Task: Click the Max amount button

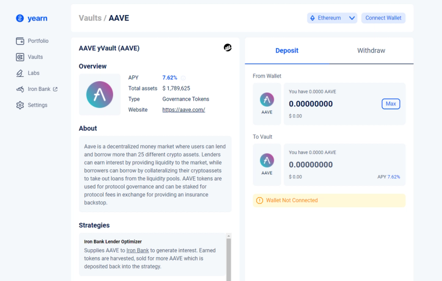Action: [391, 104]
